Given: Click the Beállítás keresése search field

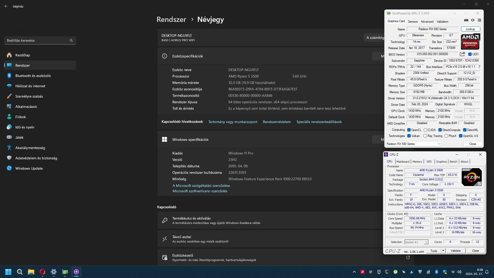Looking at the screenshot, I should (40, 40).
